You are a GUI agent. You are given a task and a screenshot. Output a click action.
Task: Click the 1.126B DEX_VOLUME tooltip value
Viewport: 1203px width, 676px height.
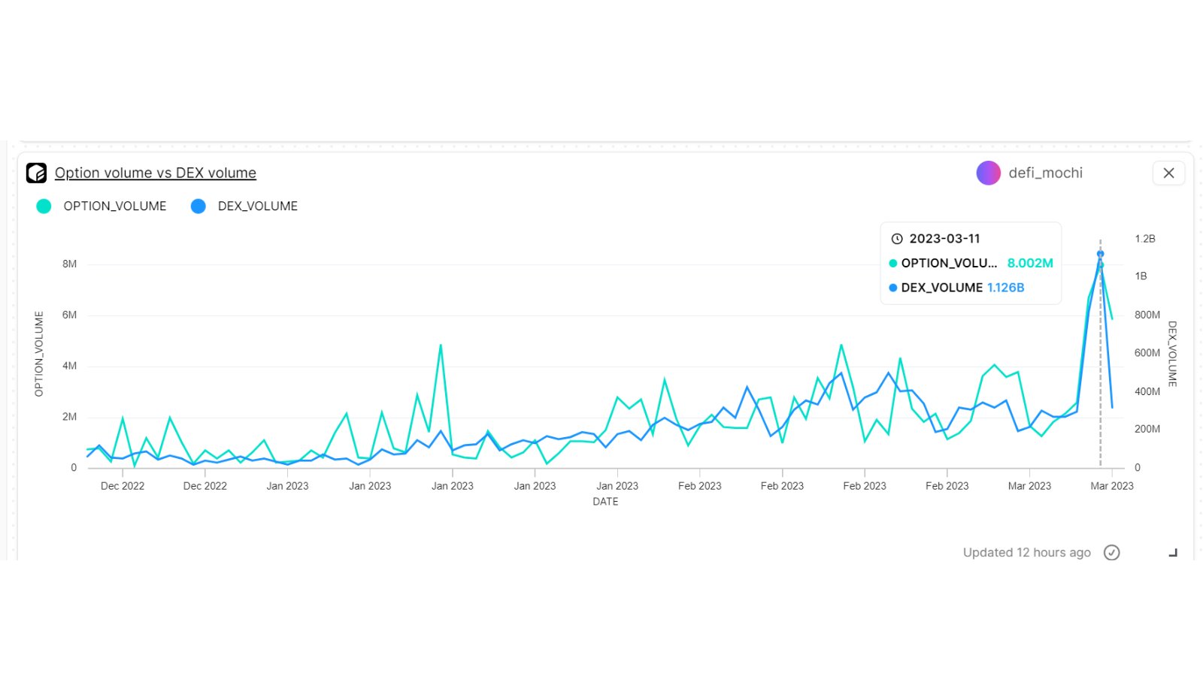1005,288
